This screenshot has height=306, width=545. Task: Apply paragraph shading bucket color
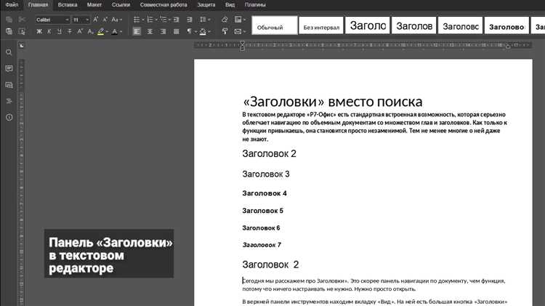click(x=203, y=32)
